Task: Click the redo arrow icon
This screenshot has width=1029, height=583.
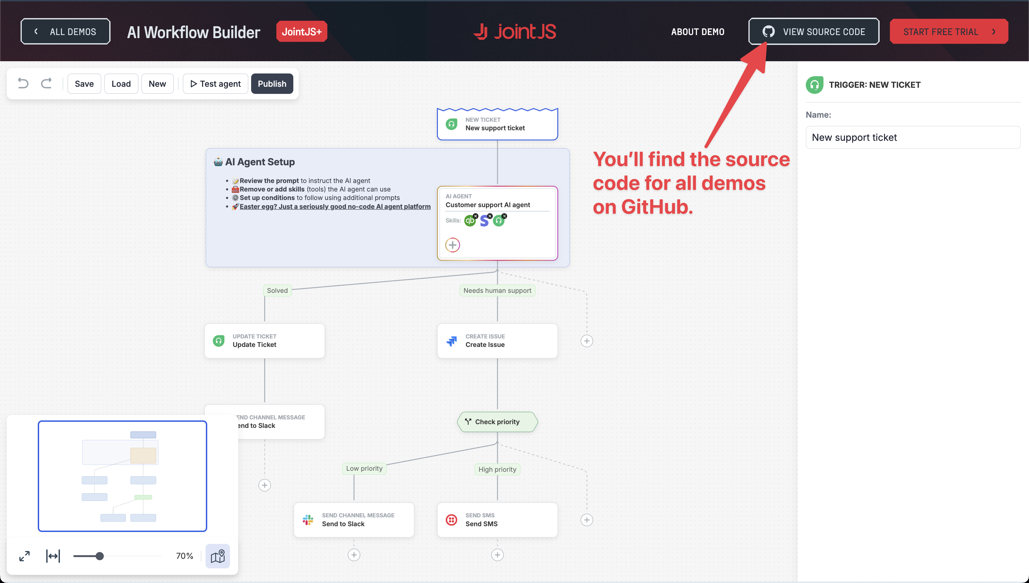Action: pos(47,83)
